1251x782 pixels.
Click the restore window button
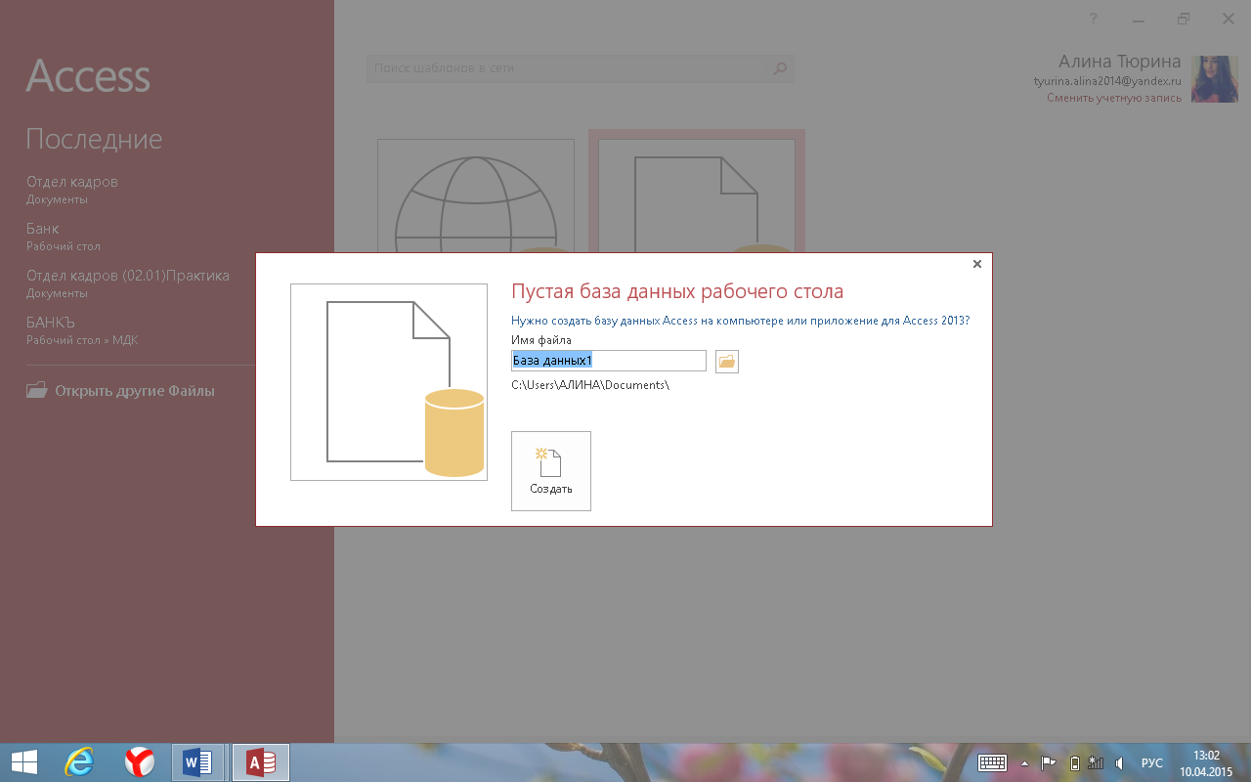point(1184,19)
